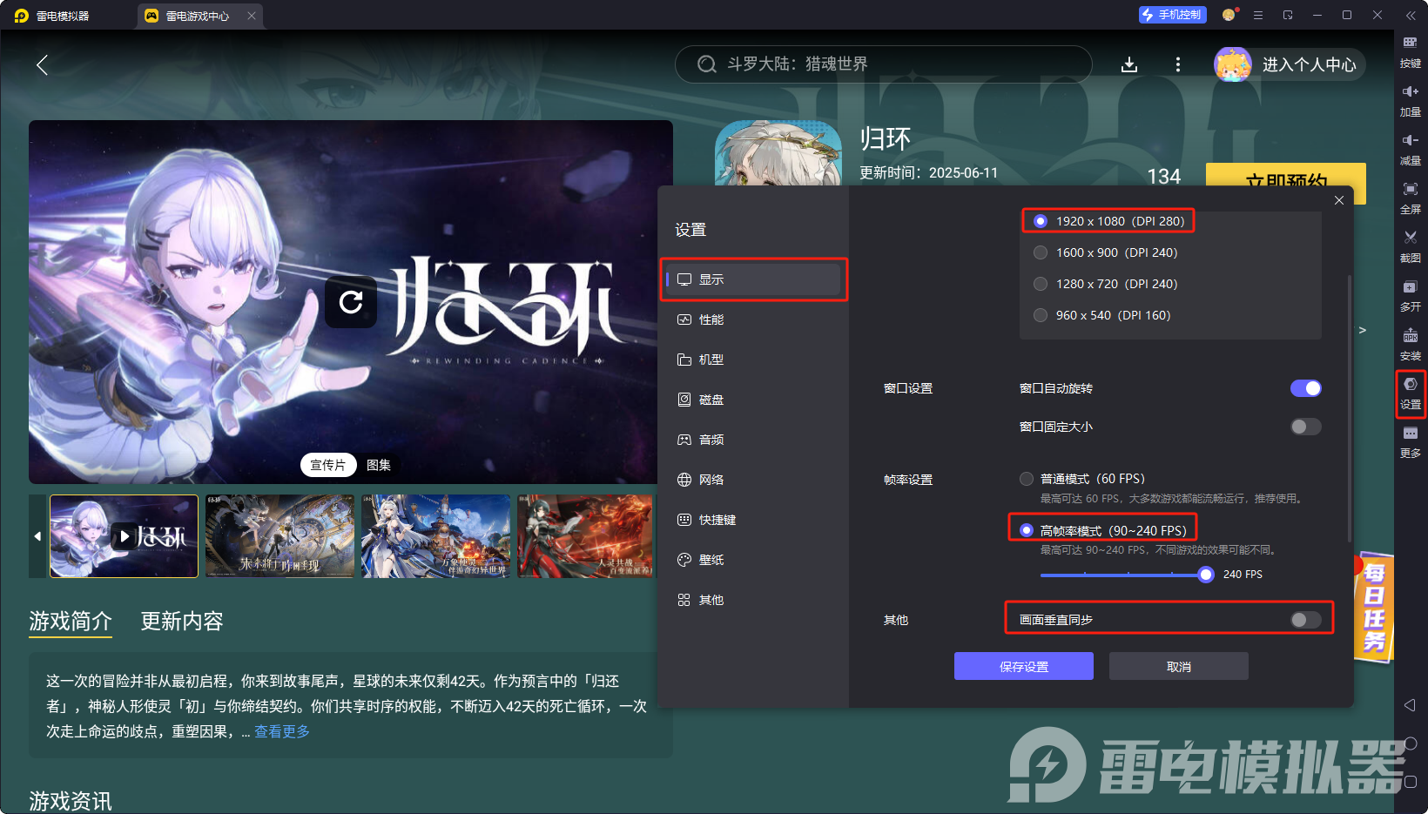1428x814 pixels.
Task: Select 普通模式 60 FPS mode
Action: pos(1026,478)
